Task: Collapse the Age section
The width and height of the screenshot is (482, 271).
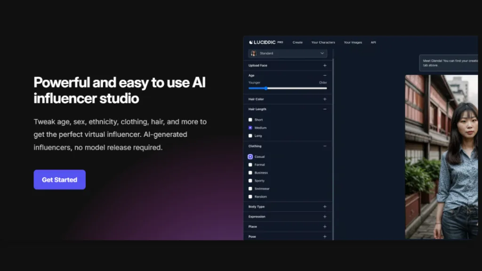Action: pos(325,75)
